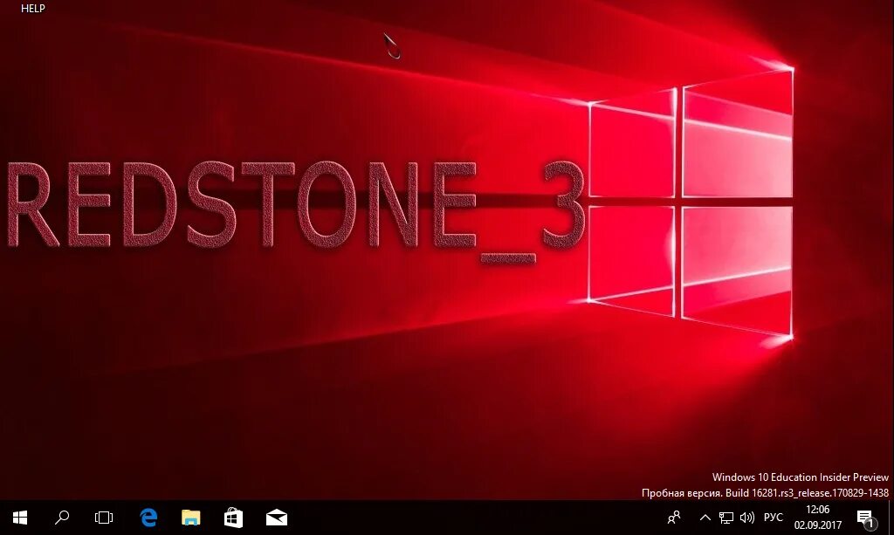Click the Show desktop strip beside notifications

tap(891, 518)
